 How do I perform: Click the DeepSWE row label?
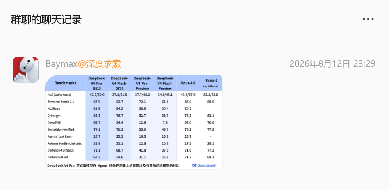click(x=54, y=122)
